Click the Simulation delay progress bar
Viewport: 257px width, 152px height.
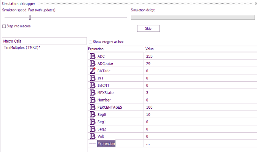coord(193,17)
